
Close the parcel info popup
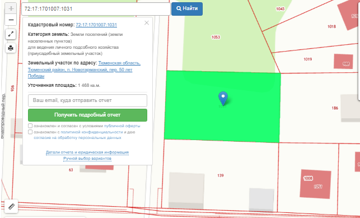tap(147, 23)
